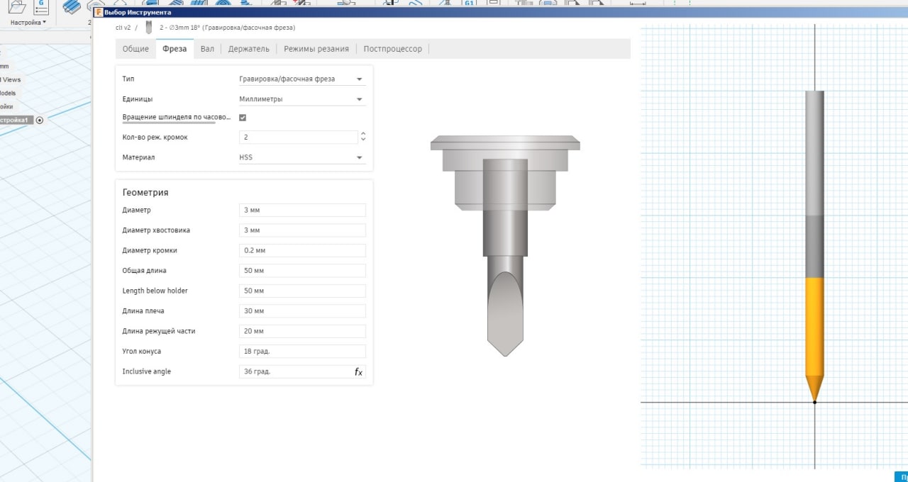The width and height of the screenshot is (908, 482).
Task: Expand the Настройка toolbar dropdown
Action: click(28, 22)
